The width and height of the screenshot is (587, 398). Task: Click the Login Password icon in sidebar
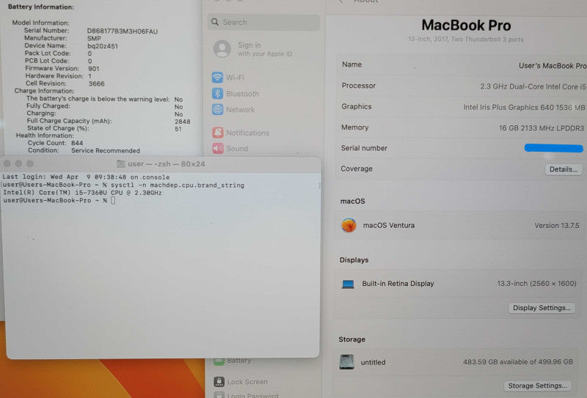pyautogui.click(x=219, y=394)
